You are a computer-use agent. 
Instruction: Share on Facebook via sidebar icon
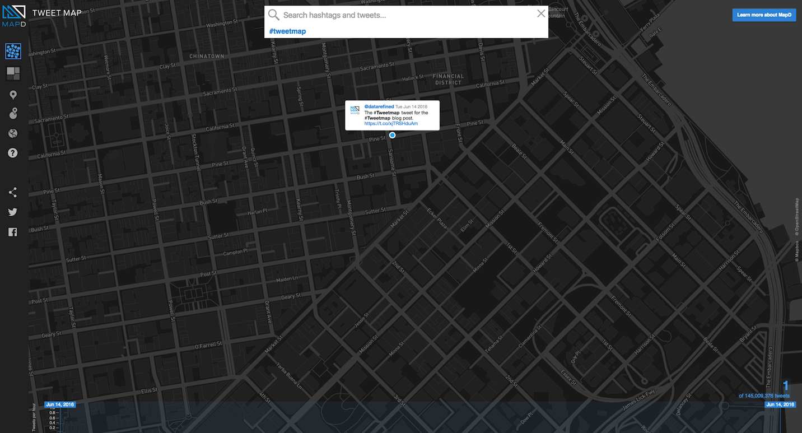tap(13, 232)
